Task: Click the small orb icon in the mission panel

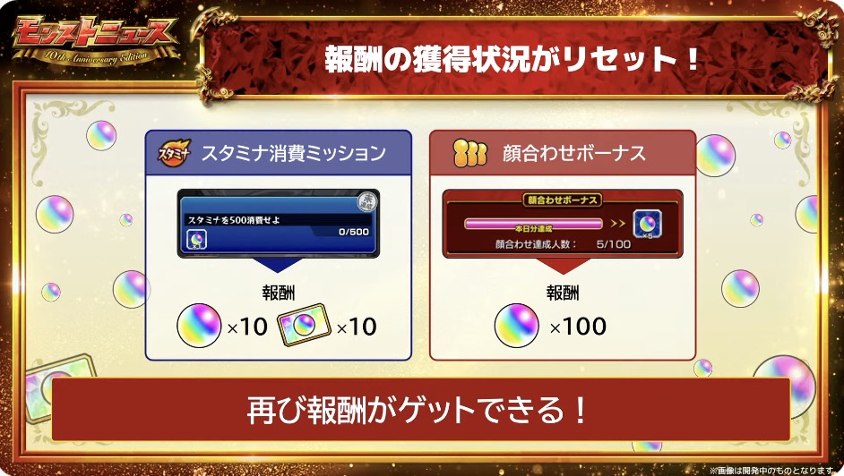Action: pyautogui.click(x=197, y=239)
